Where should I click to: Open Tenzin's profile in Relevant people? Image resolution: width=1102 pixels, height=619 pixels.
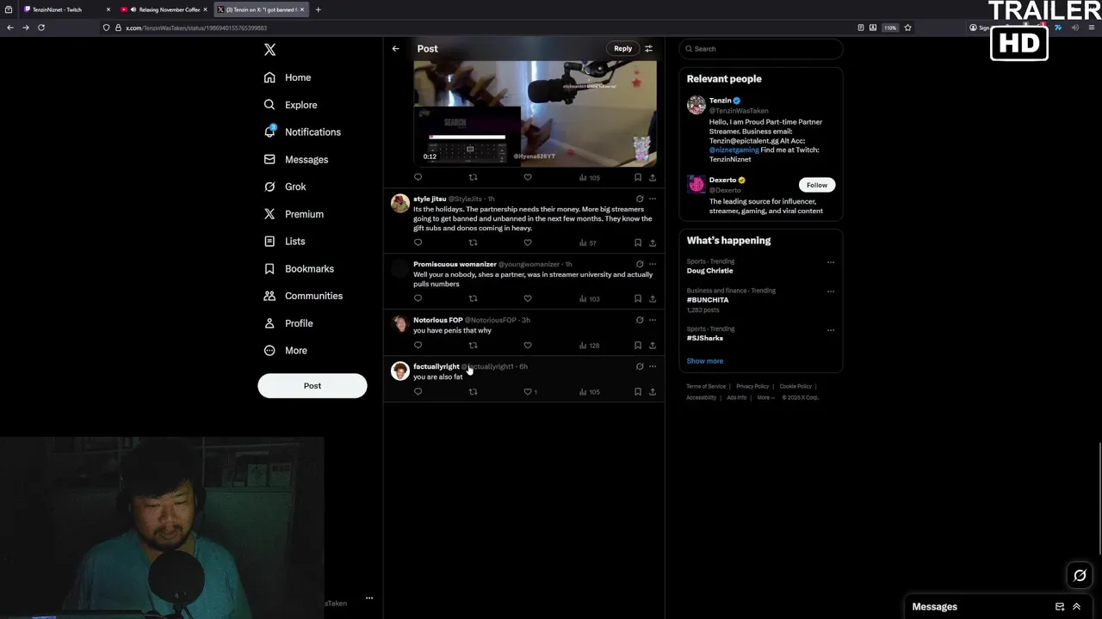(x=720, y=101)
